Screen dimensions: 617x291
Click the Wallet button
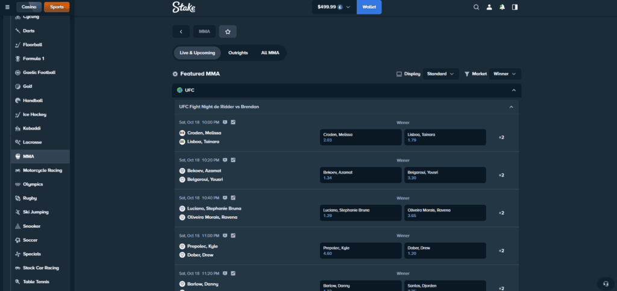(x=369, y=7)
